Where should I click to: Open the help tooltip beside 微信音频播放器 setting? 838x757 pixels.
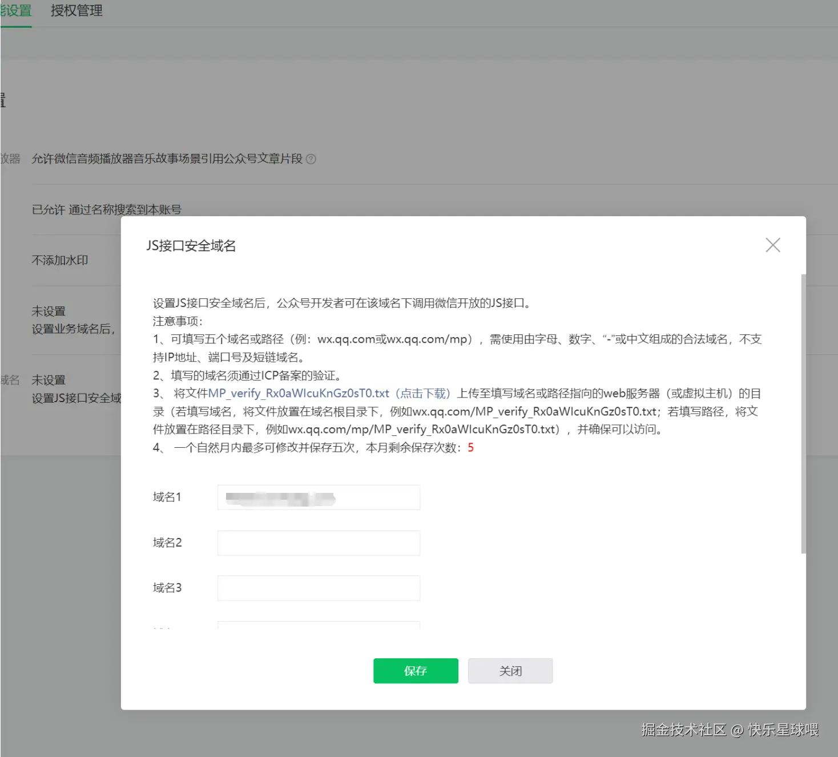coord(311,159)
